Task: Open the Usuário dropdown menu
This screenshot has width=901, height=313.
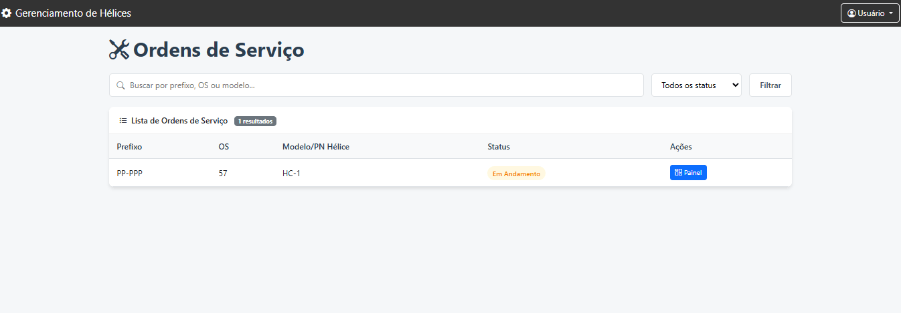Action: 870,13
